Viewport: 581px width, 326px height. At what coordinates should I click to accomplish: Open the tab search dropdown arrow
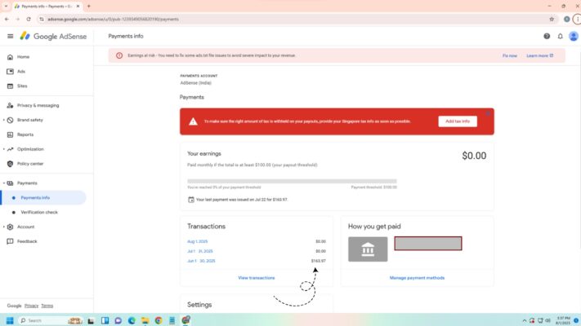coord(6,7)
